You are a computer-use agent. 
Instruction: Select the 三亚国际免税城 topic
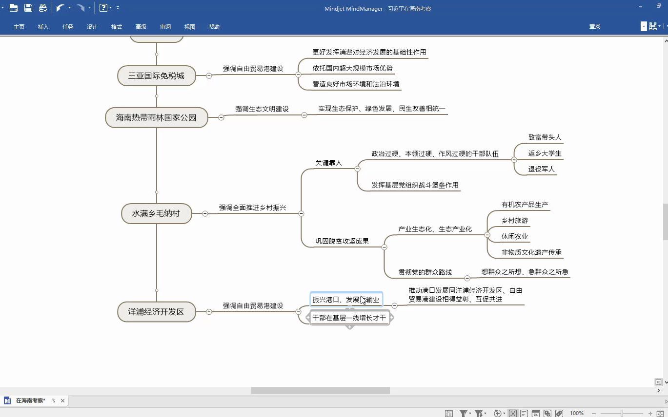(x=157, y=76)
